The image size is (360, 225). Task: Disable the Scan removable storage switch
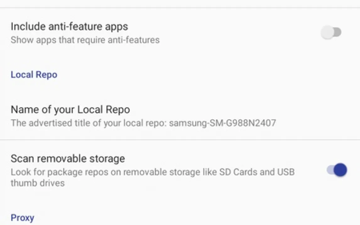coord(337,170)
